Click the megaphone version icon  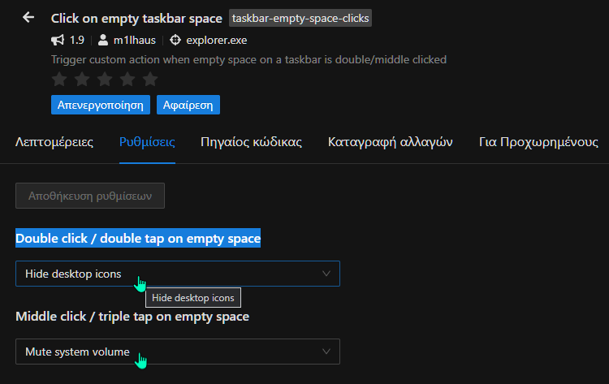click(x=58, y=40)
